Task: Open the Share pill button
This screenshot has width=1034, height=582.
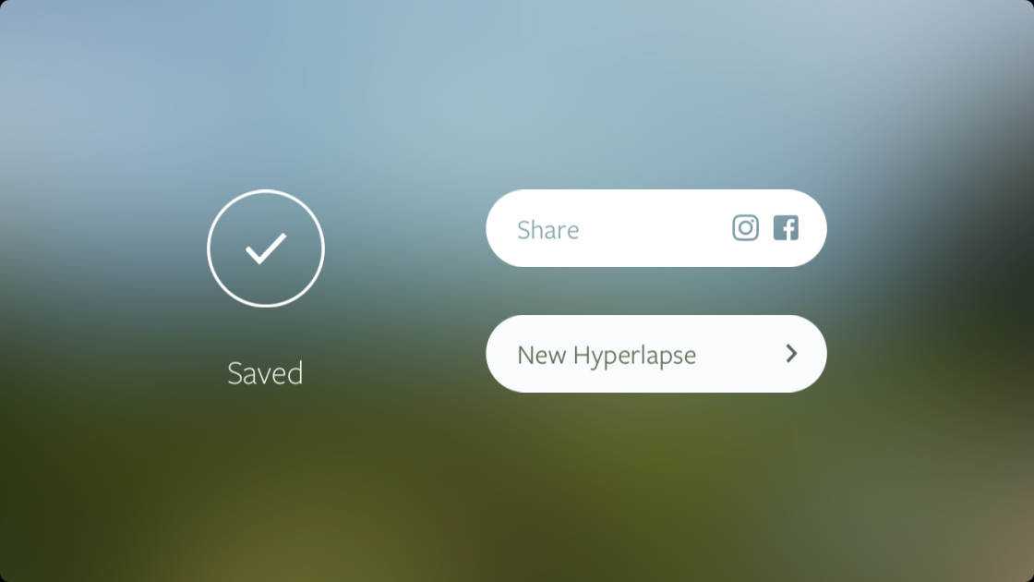Action: coord(656,228)
